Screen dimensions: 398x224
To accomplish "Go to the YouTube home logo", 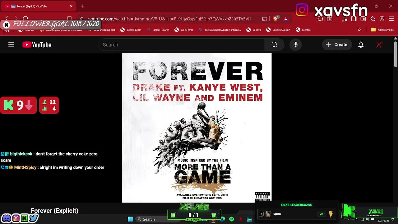I will point(37,45).
